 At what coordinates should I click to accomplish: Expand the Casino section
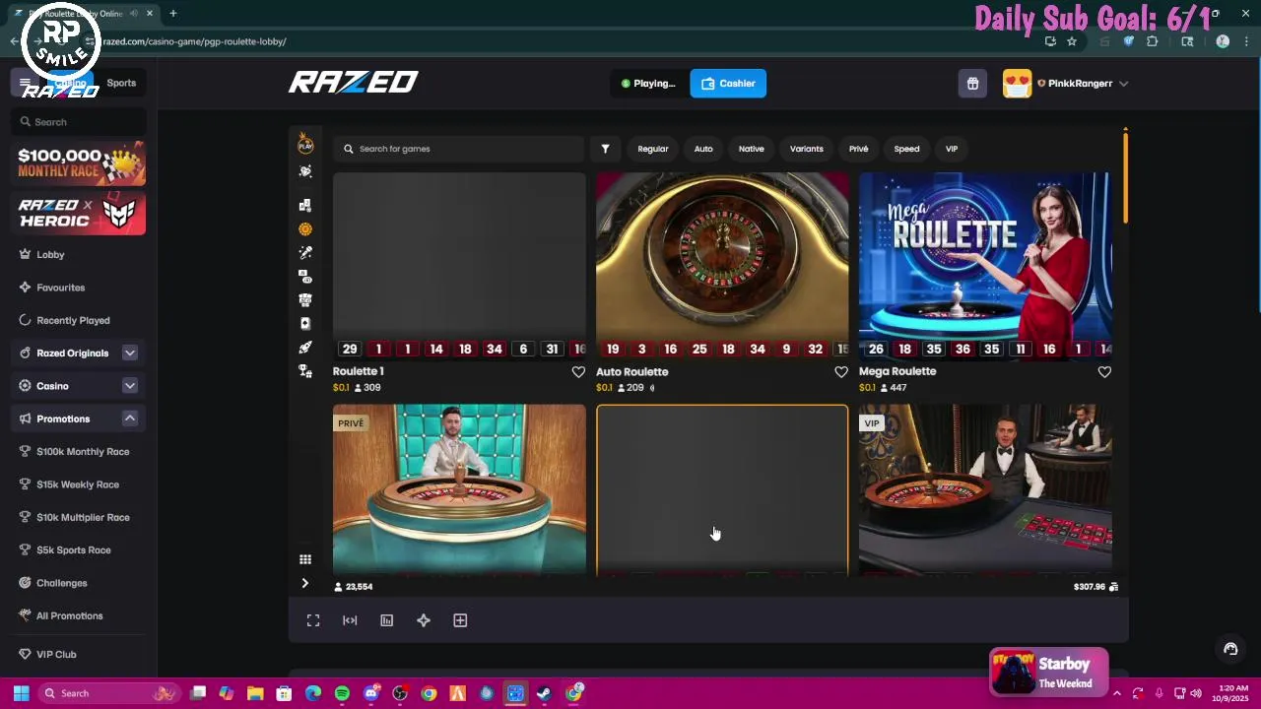coord(129,386)
